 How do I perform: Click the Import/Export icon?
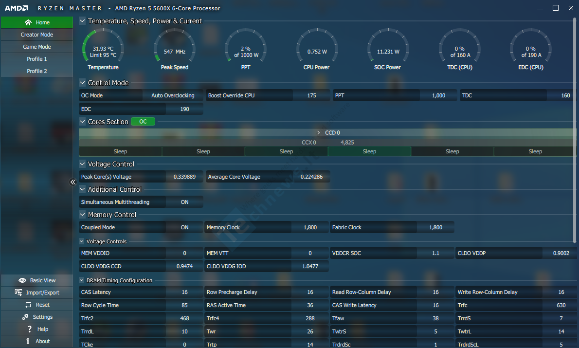point(18,292)
